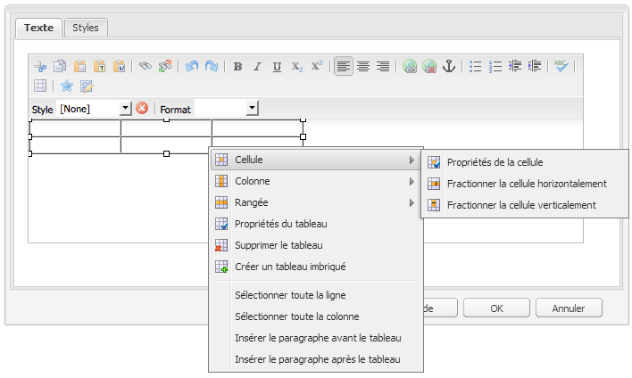
Task: Toggle Bold formatting
Action: 237,67
